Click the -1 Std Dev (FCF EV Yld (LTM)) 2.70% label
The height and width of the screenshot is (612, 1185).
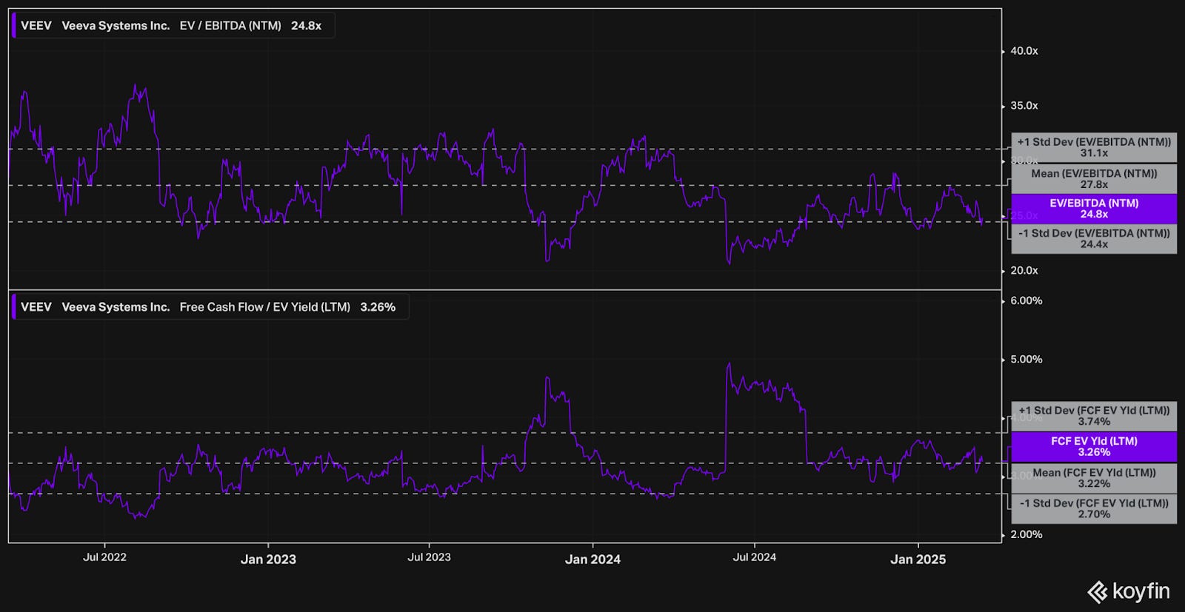pyautogui.click(x=1094, y=508)
